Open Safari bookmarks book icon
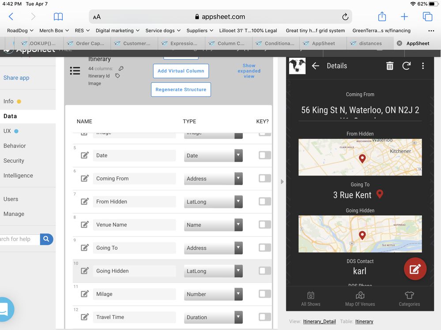The image size is (441, 330). click(x=58, y=17)
